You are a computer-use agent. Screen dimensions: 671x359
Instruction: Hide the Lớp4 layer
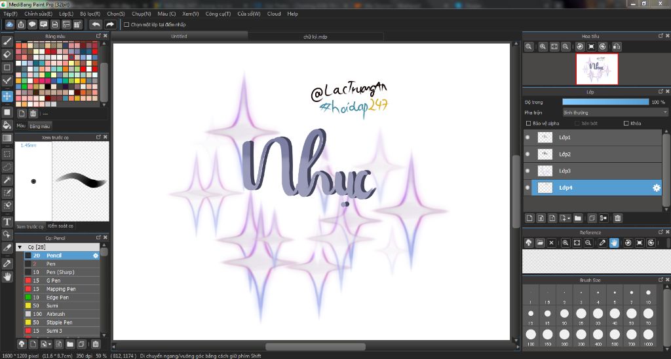527,188
